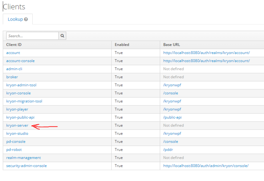Click Not defined in realm-management row
The image size is (264, 181).
[x=174, y=158]
